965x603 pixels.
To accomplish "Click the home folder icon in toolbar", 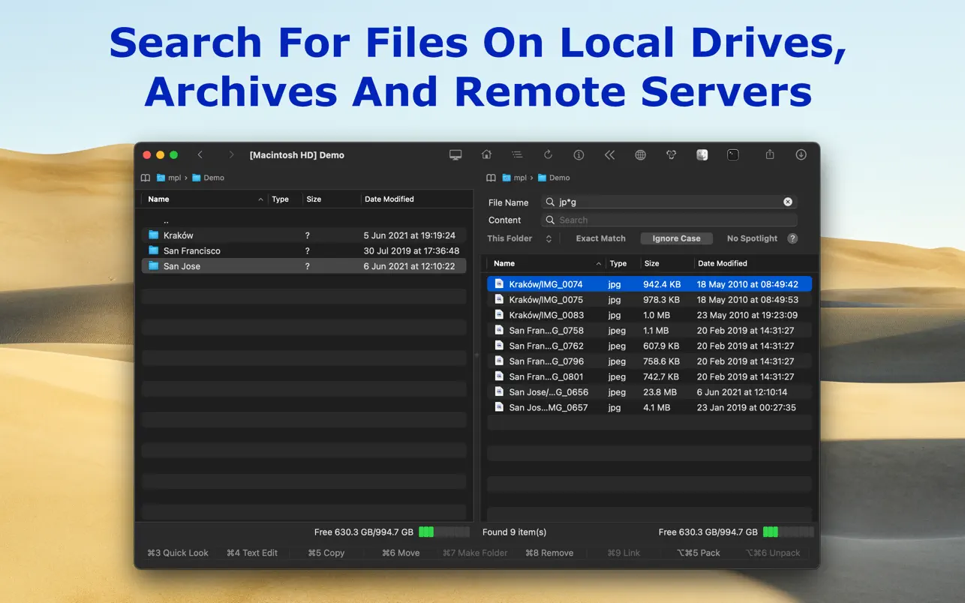I will (x=486, y=154).
